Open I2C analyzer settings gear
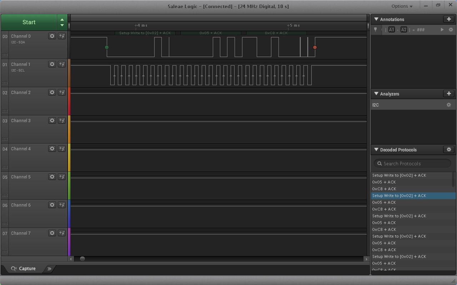 [449, 105]
